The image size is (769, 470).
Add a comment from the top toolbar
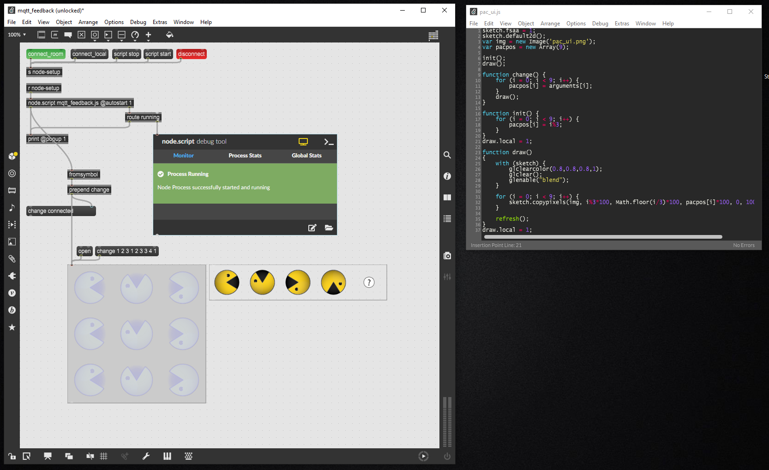click(x=68, y=35)
